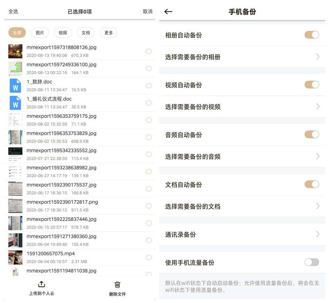Tap the thumbnail of 1591200657075.mp4
The width and height of the screenshot is (329, 303).
pos(14,258)
